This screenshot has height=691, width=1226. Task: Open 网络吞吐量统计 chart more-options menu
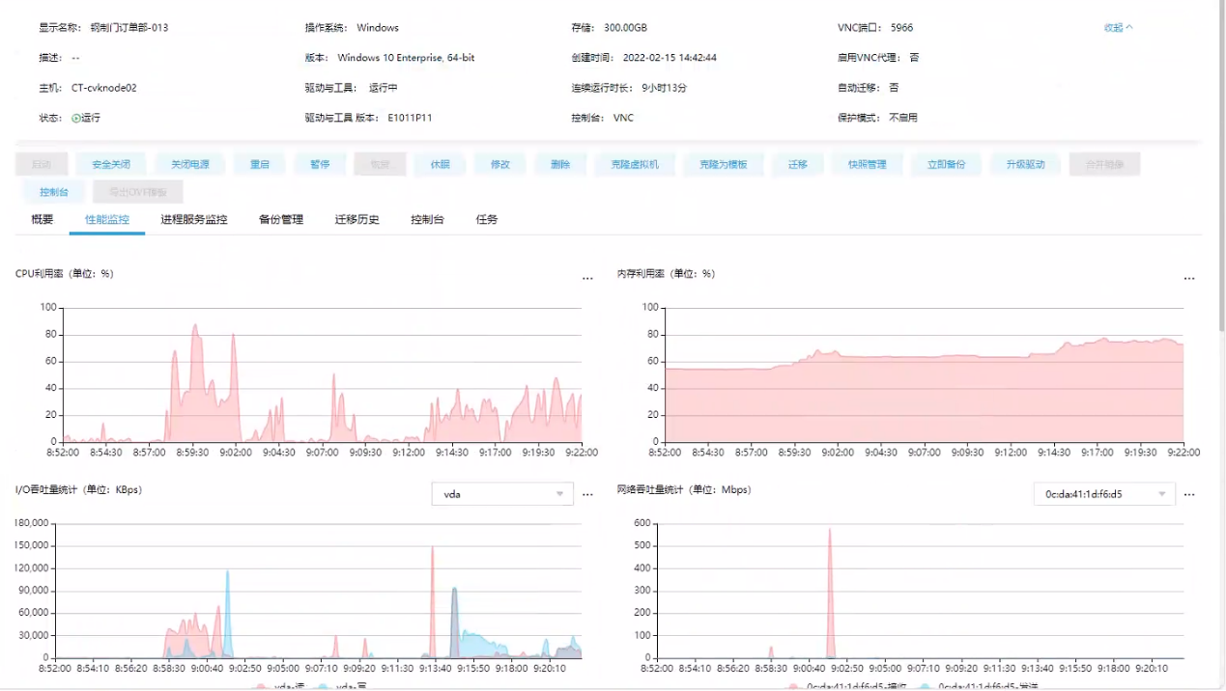point(1189,495)
